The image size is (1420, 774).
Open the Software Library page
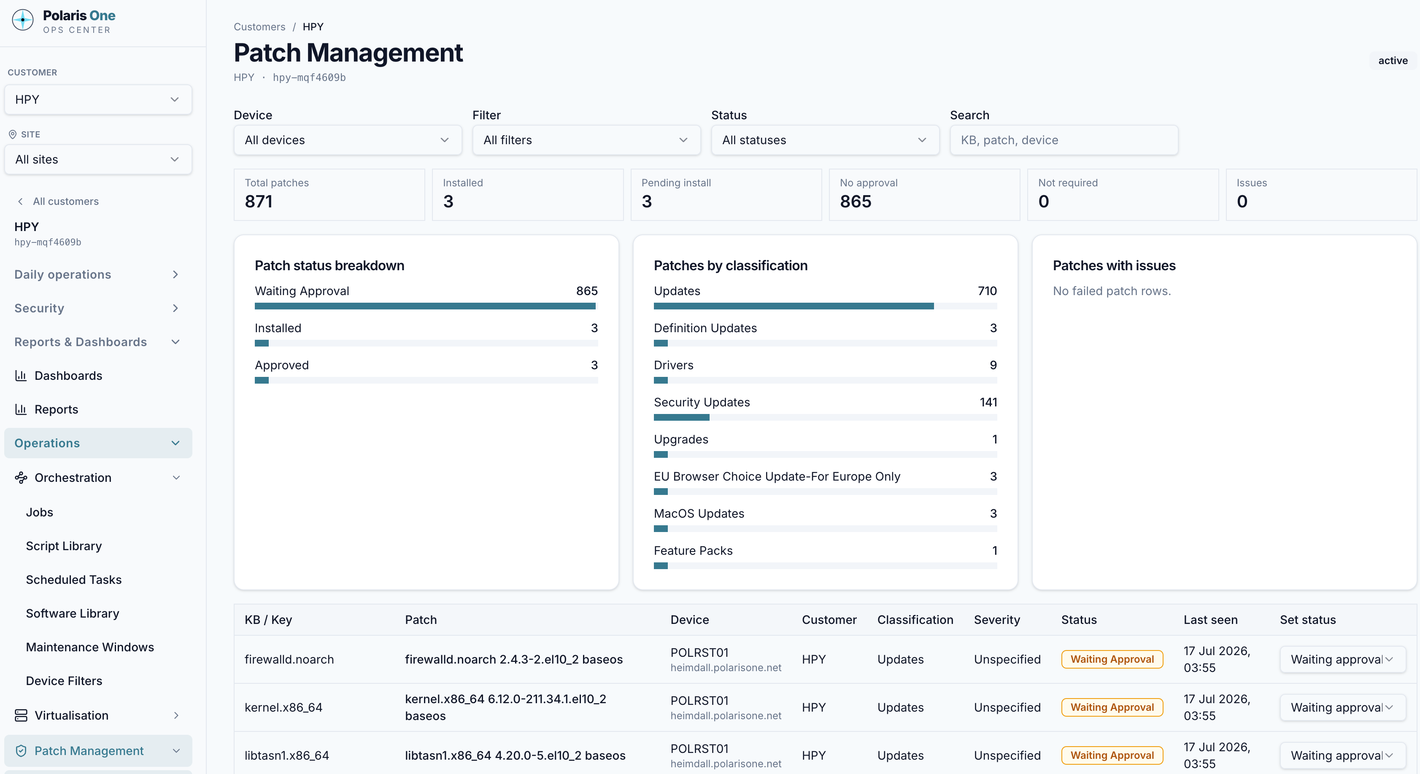click(73, 613)
